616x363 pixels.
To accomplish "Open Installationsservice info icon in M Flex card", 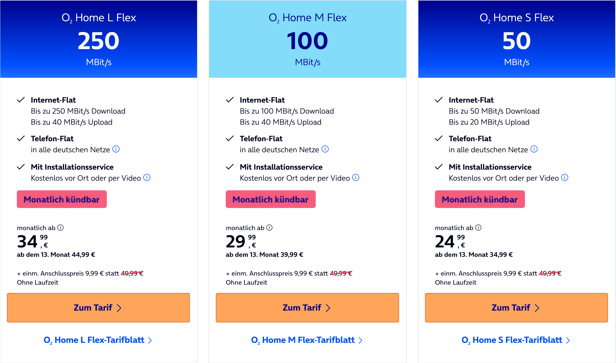I will click(356, 177).
